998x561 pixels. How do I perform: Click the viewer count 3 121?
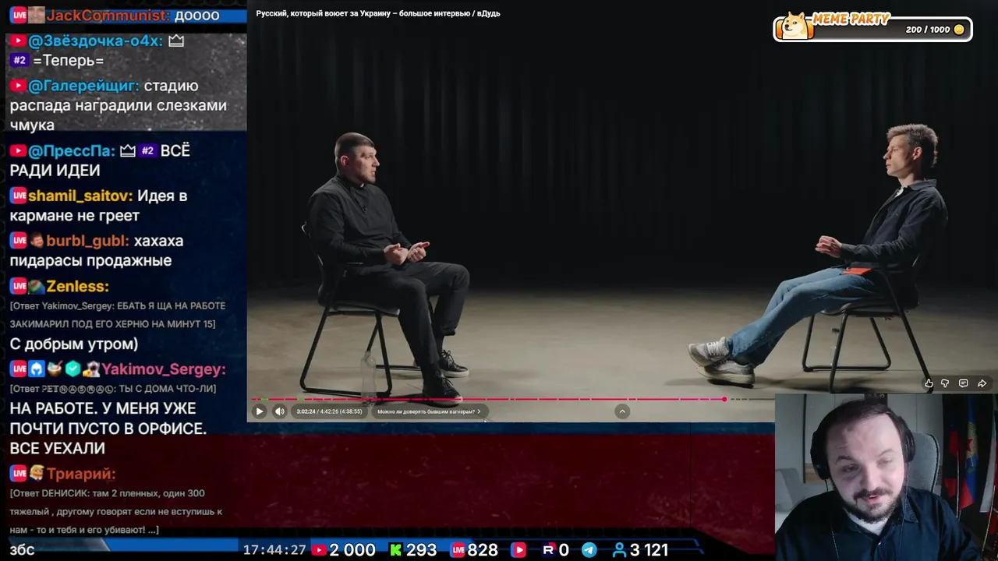(x=649, y=550)
